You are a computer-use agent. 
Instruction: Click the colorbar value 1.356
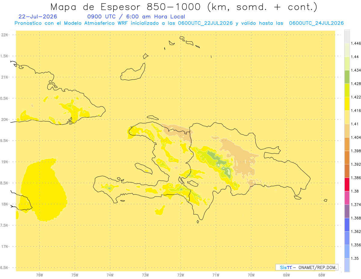click(356, 245)
